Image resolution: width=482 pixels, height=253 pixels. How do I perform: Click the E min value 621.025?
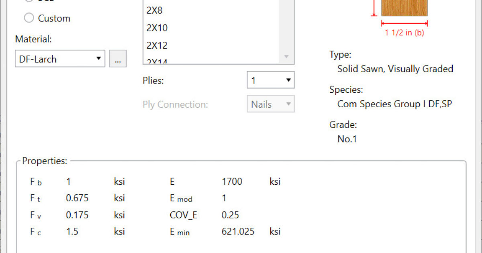[238, 232]
